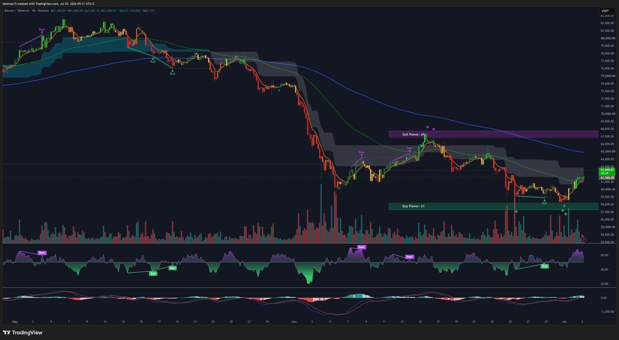Click the +264.01 (+0.43%) change value

click(129, 10)
